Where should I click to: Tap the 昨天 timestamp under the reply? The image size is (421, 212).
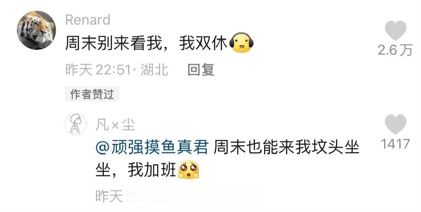[x=109, y=196]
